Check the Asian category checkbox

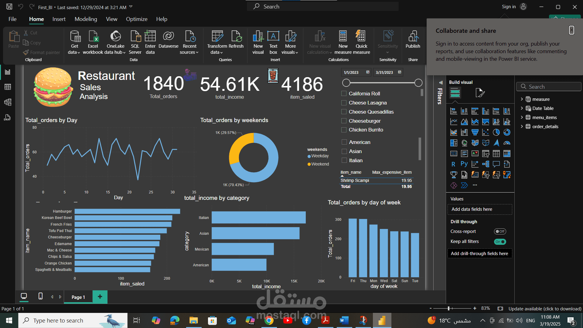pos(344,151)
